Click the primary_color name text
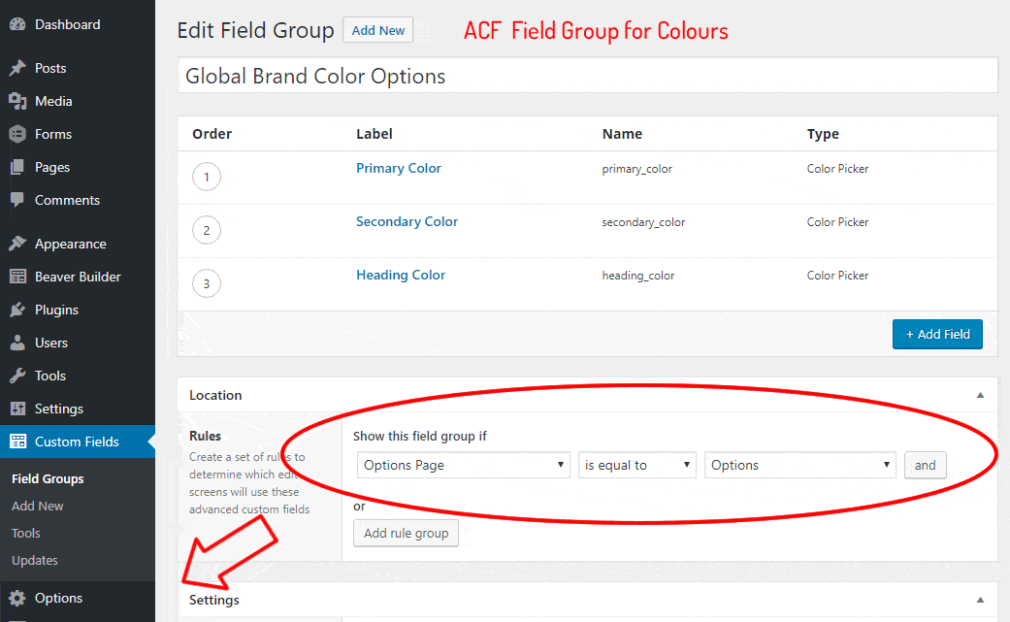This screenshot has width=1010, height=622. pyautogui.click(x=637, y=169)
